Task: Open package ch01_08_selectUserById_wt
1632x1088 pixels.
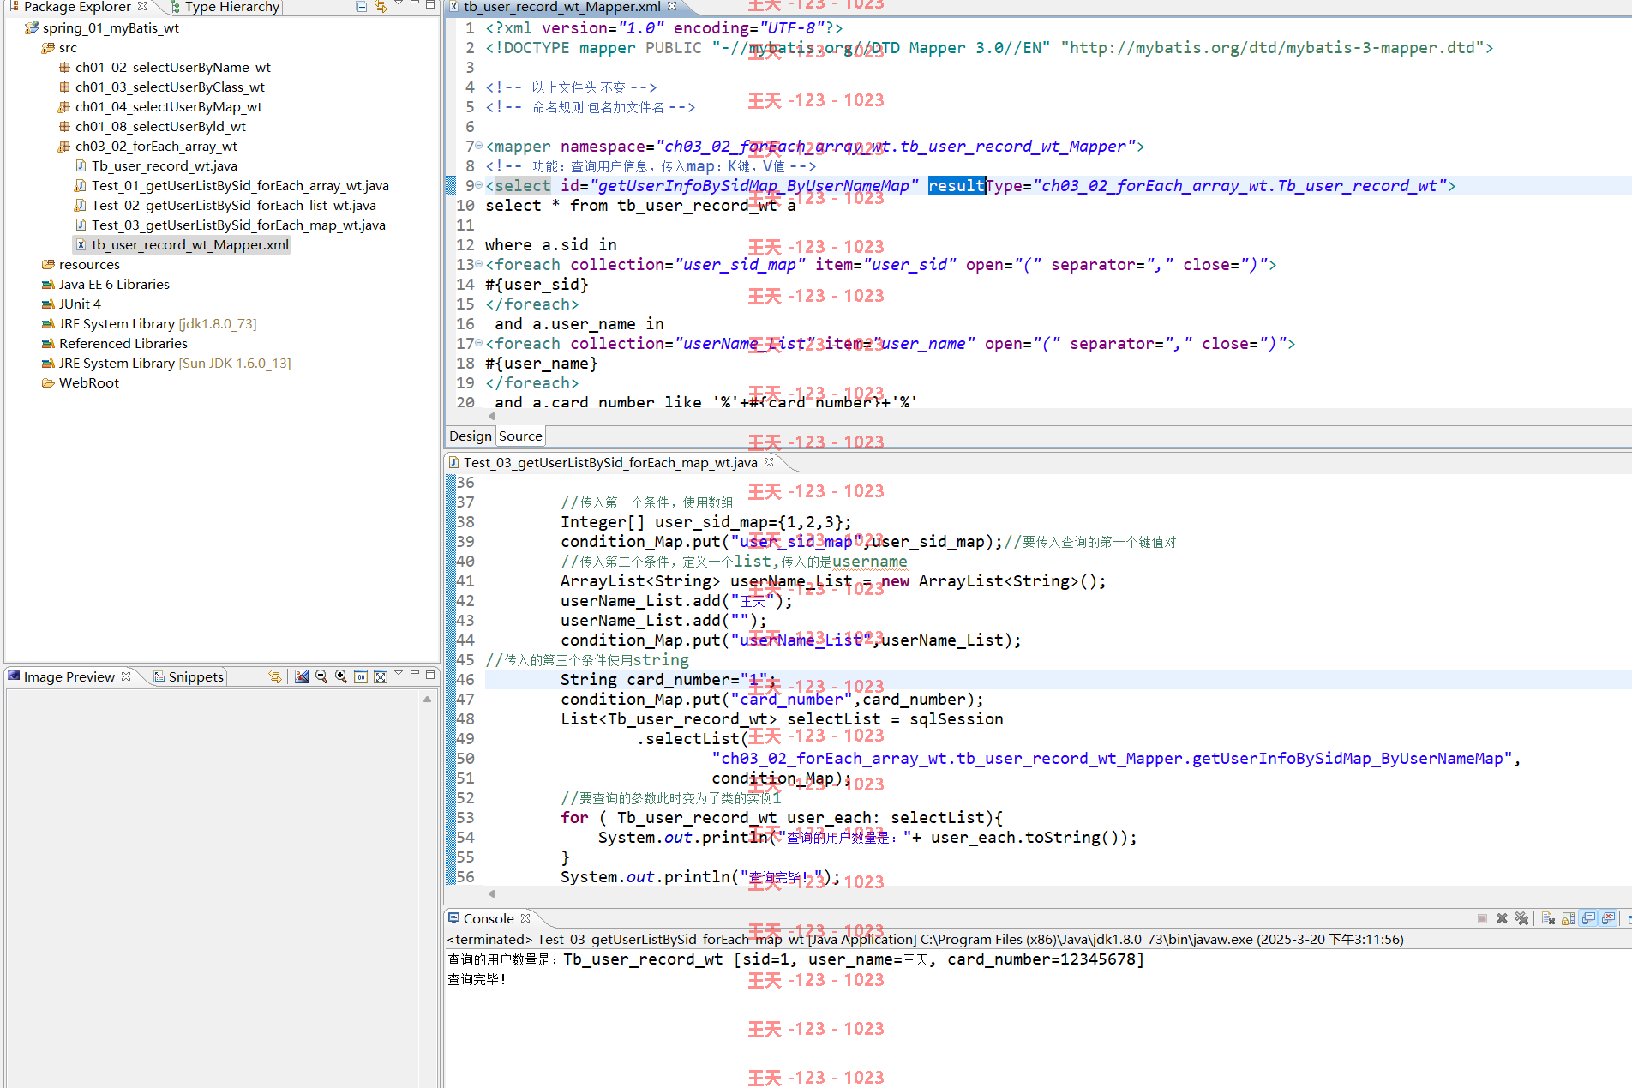Action: [x=160, y=126]
